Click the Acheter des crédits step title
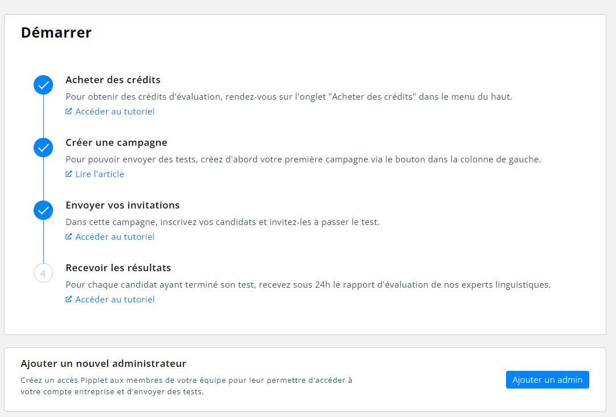The width and height of the screenshot is (616, 417). 113,80
